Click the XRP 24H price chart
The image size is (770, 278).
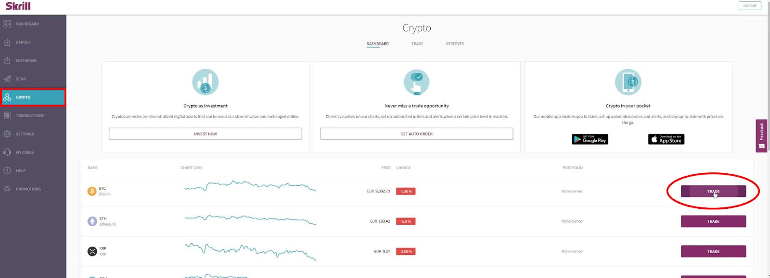tap(250, 251)
